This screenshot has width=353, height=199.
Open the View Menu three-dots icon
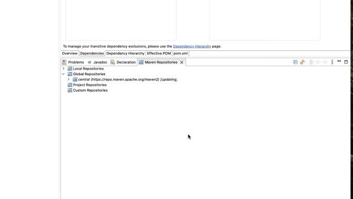[x=332, y=62]
